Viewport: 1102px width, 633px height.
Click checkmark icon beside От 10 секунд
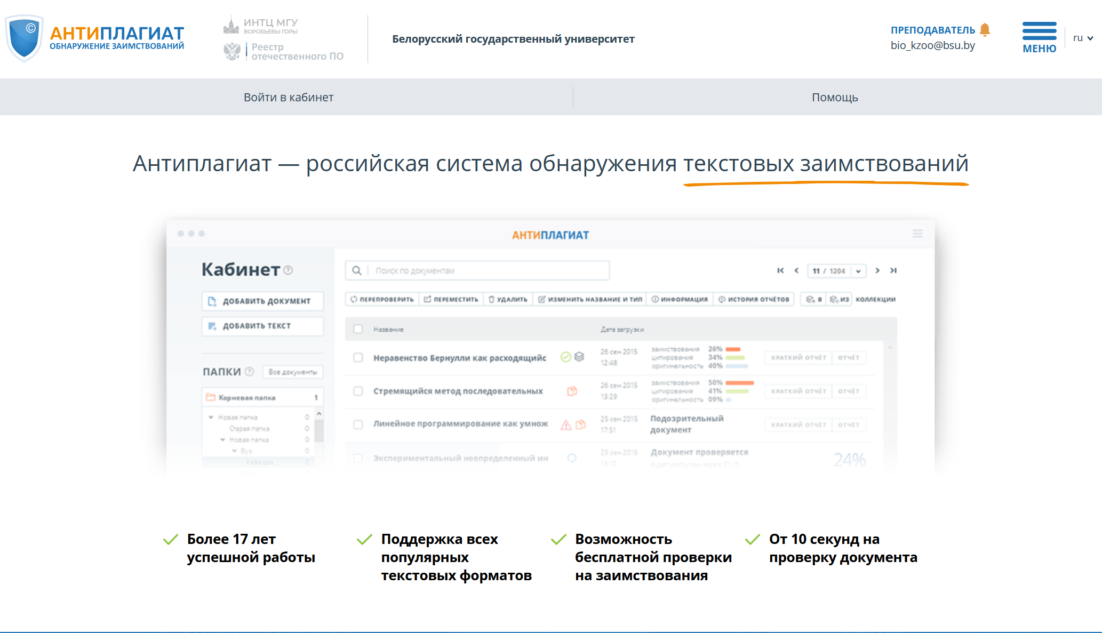click(x=752, y=540)
